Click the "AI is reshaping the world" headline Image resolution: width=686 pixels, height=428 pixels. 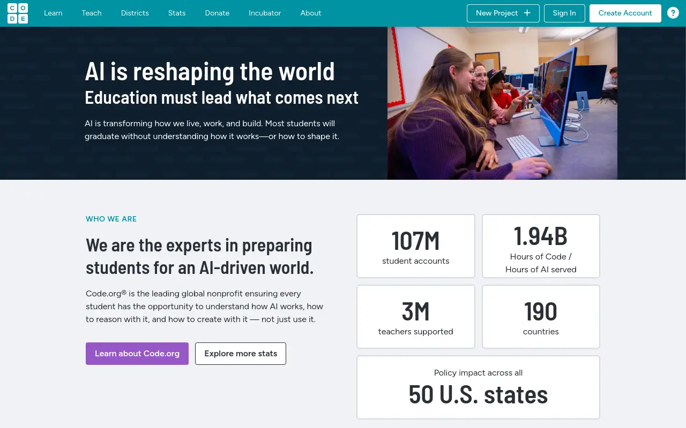[210, 72]
